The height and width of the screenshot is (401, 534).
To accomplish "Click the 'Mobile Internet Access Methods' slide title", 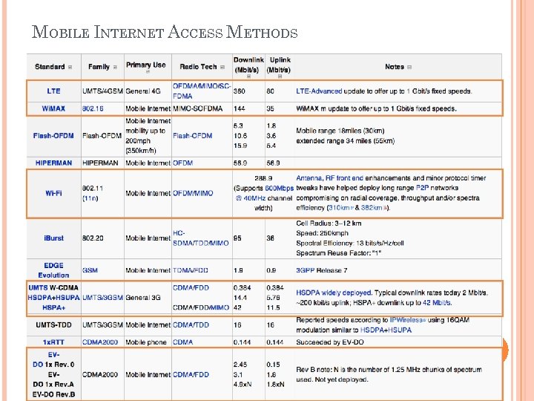I will pyautogui.click(x=165, y=33).
